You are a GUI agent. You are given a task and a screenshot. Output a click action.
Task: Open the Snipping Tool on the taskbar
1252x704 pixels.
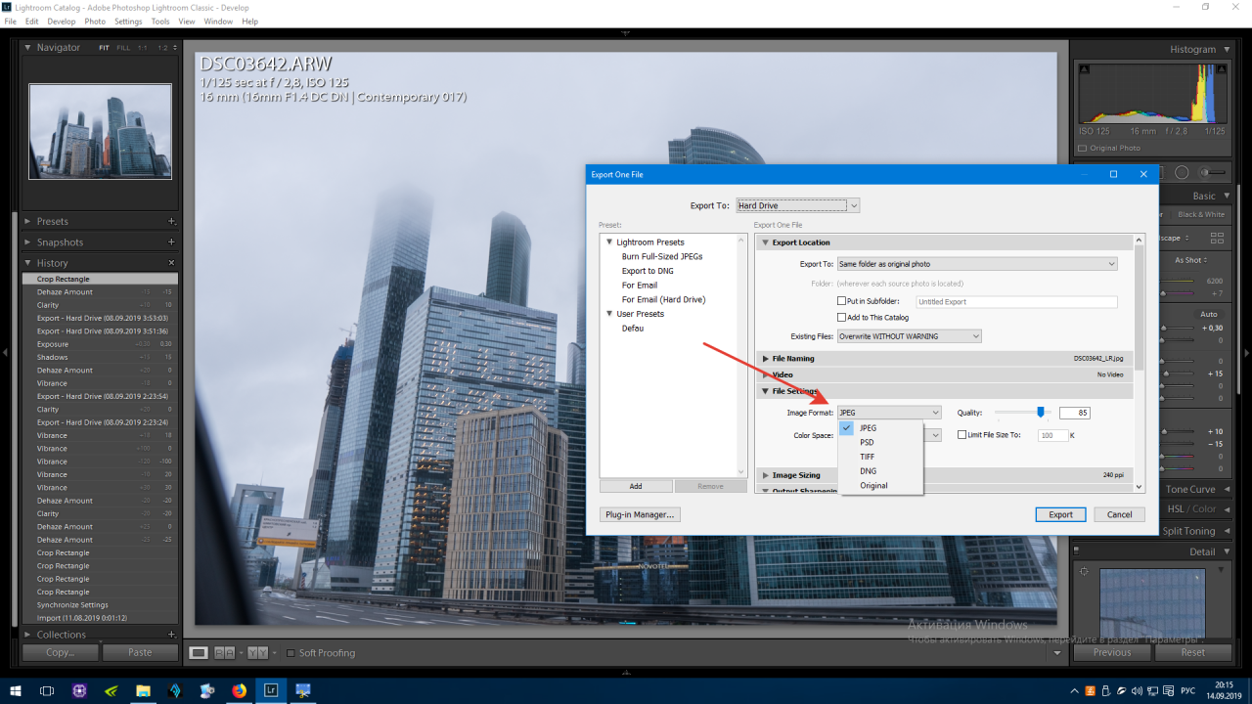coord(303,690)
